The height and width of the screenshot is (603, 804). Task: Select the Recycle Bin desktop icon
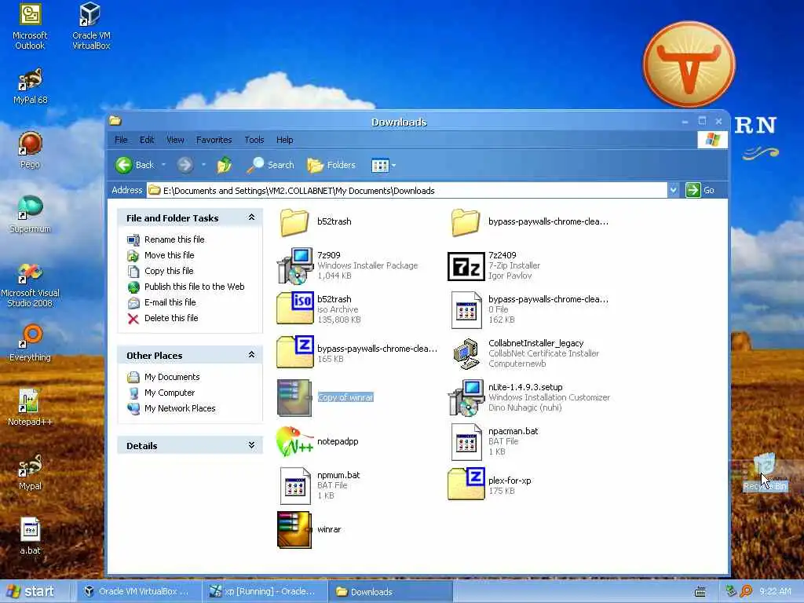click(765, 472)
